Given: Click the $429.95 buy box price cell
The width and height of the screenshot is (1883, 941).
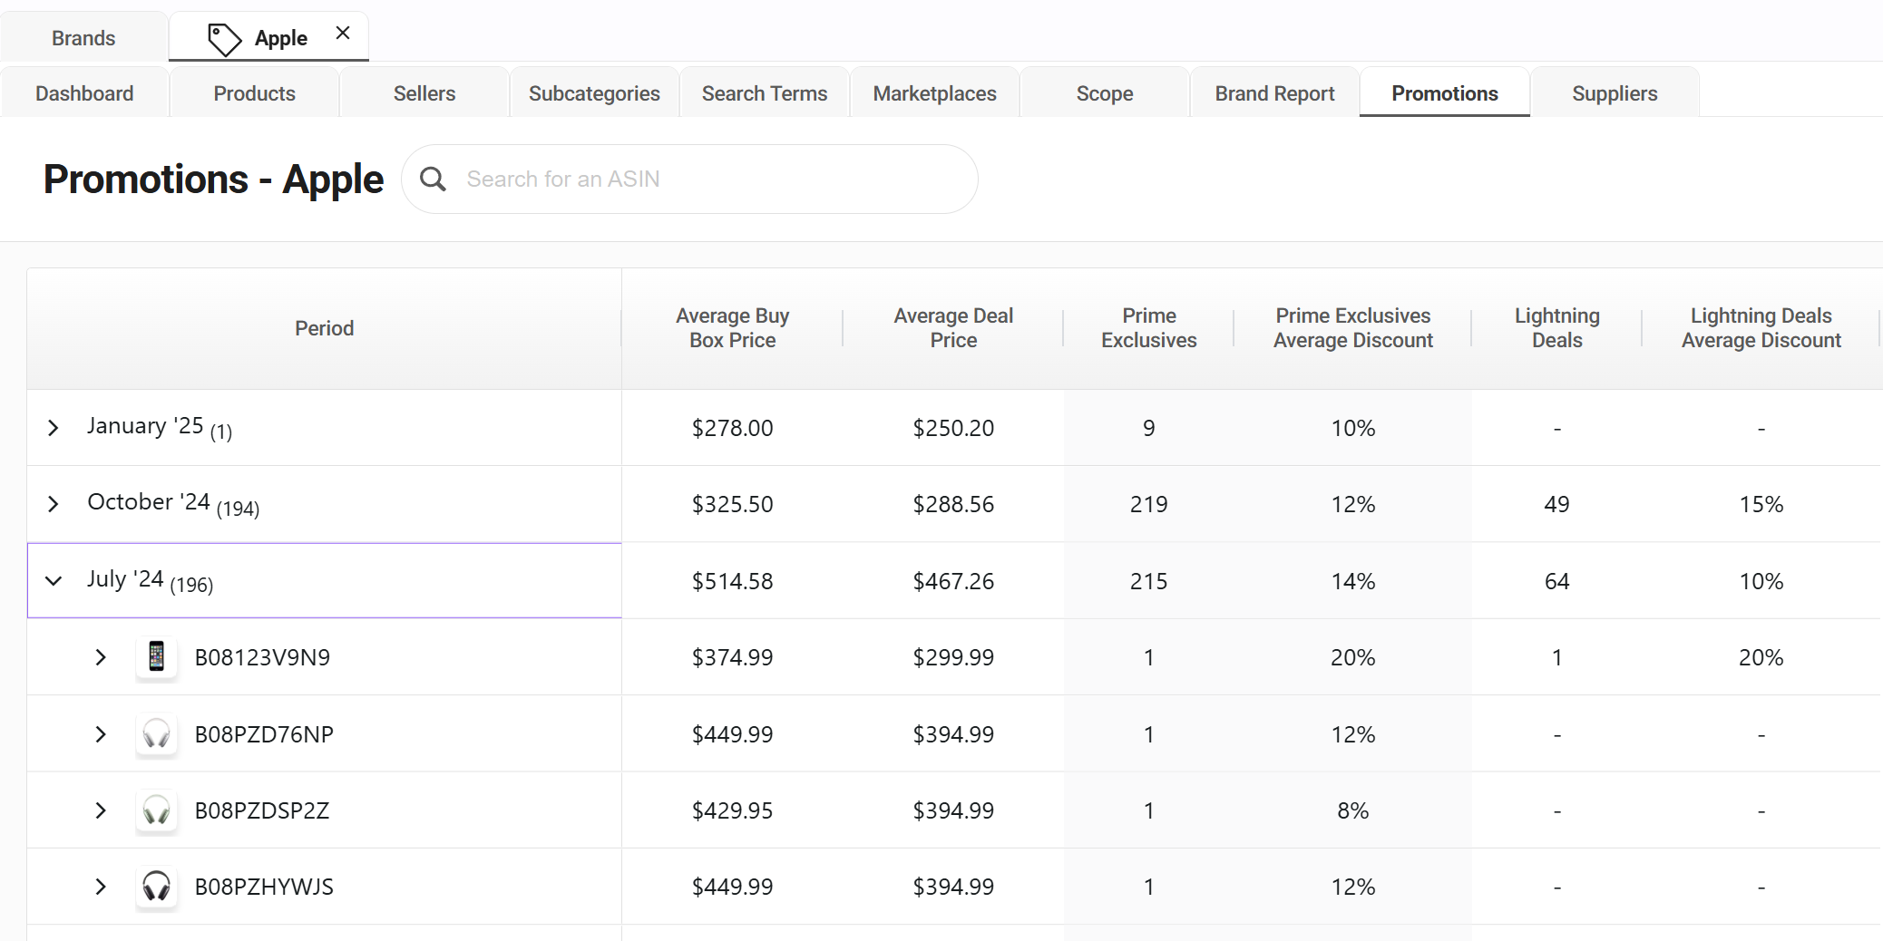Looking at the screenshot, I should 733,810.
